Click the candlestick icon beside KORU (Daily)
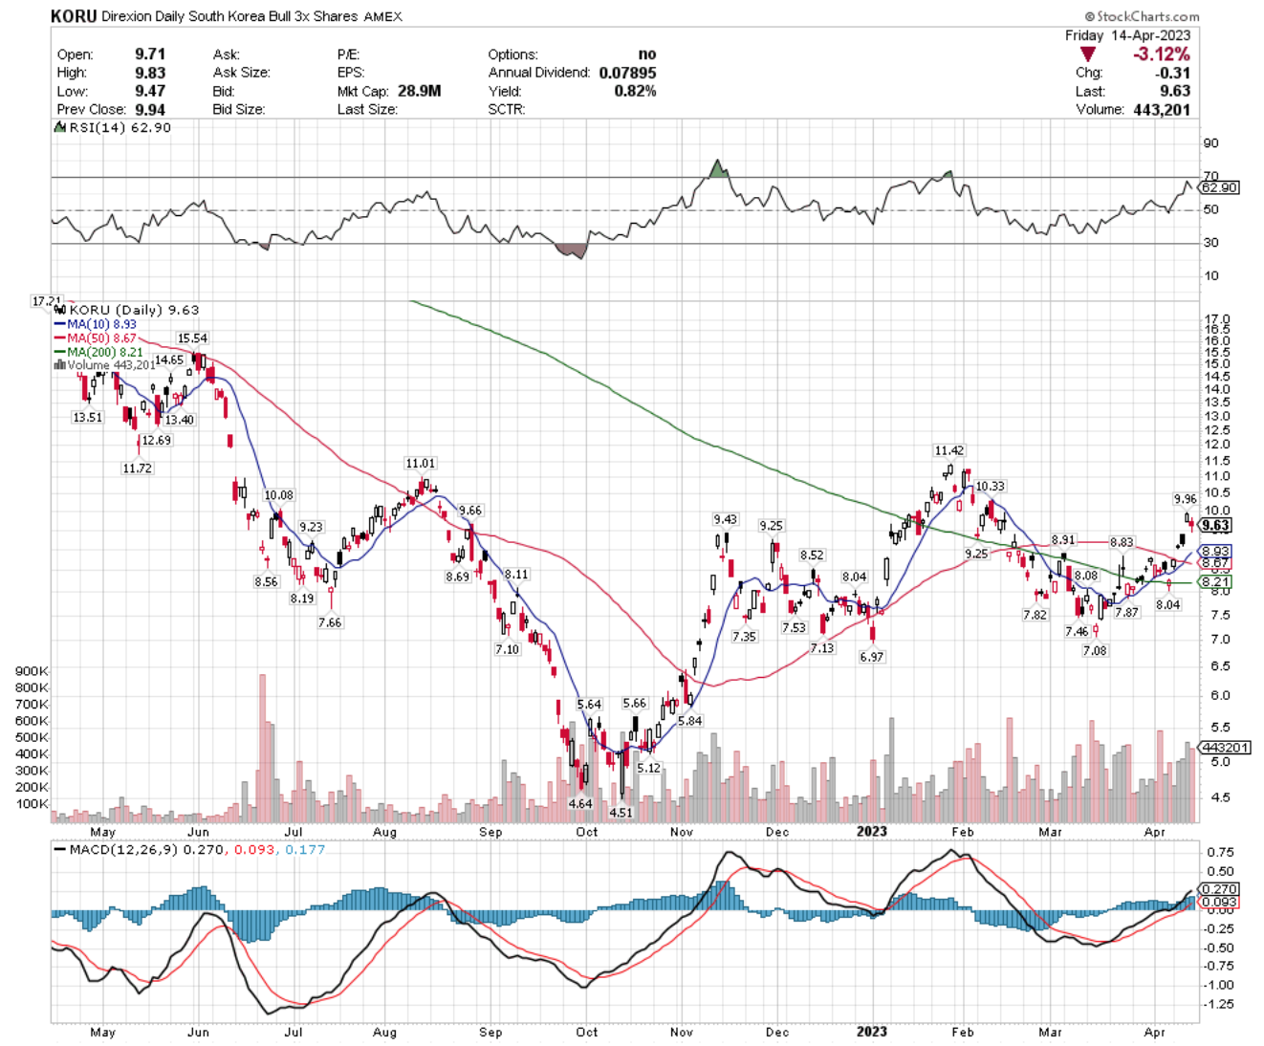 60,310
